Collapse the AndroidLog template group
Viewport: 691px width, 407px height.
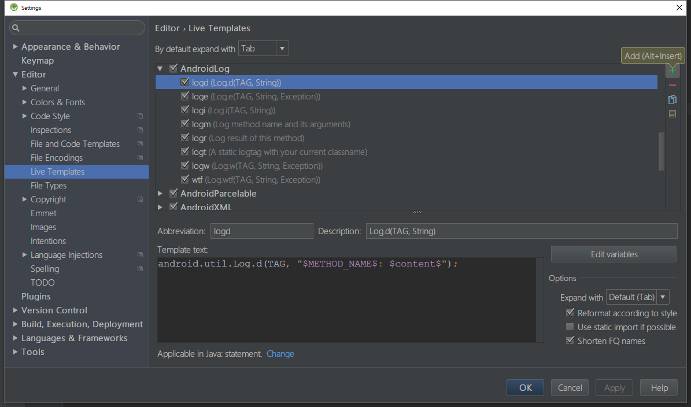point(160,68)
